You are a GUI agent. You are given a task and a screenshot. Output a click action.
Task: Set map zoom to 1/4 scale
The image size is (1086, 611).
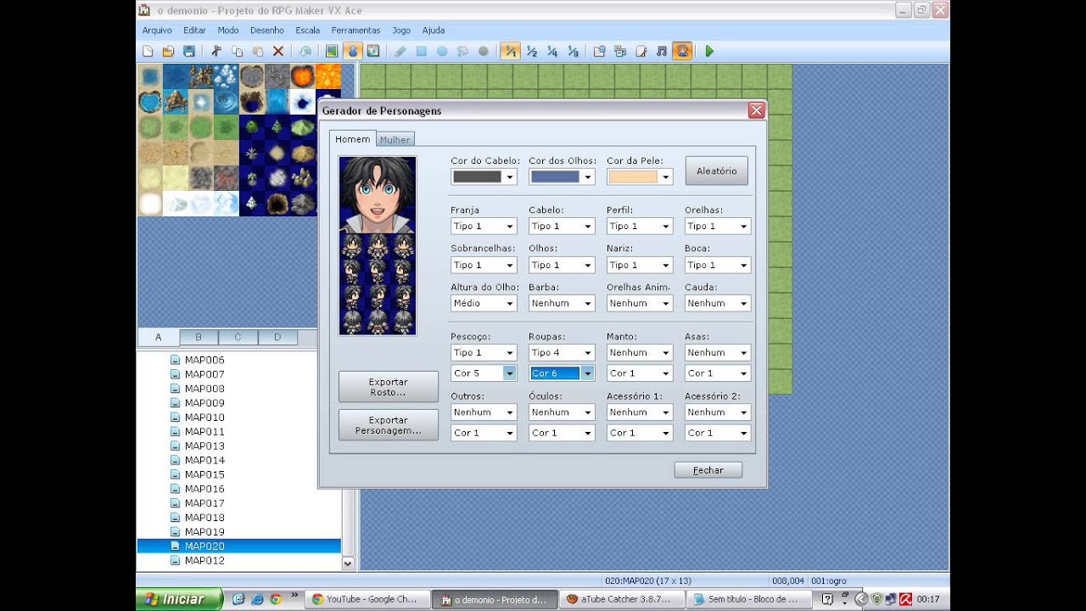pos(552,52)
